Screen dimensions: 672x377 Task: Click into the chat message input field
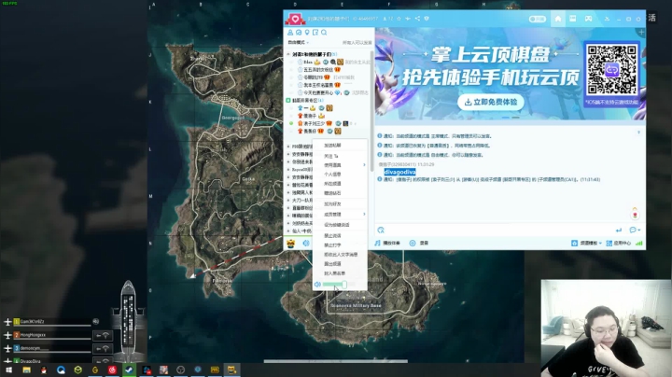(499, 230)
